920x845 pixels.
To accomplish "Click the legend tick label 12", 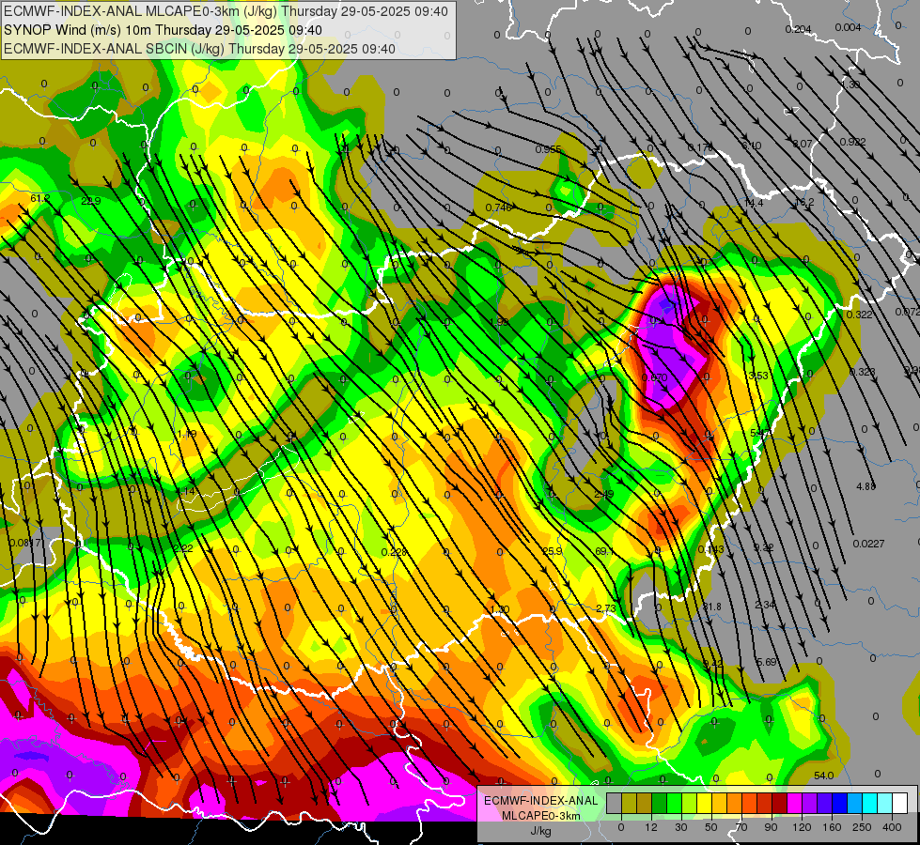I will pos(650,827).
